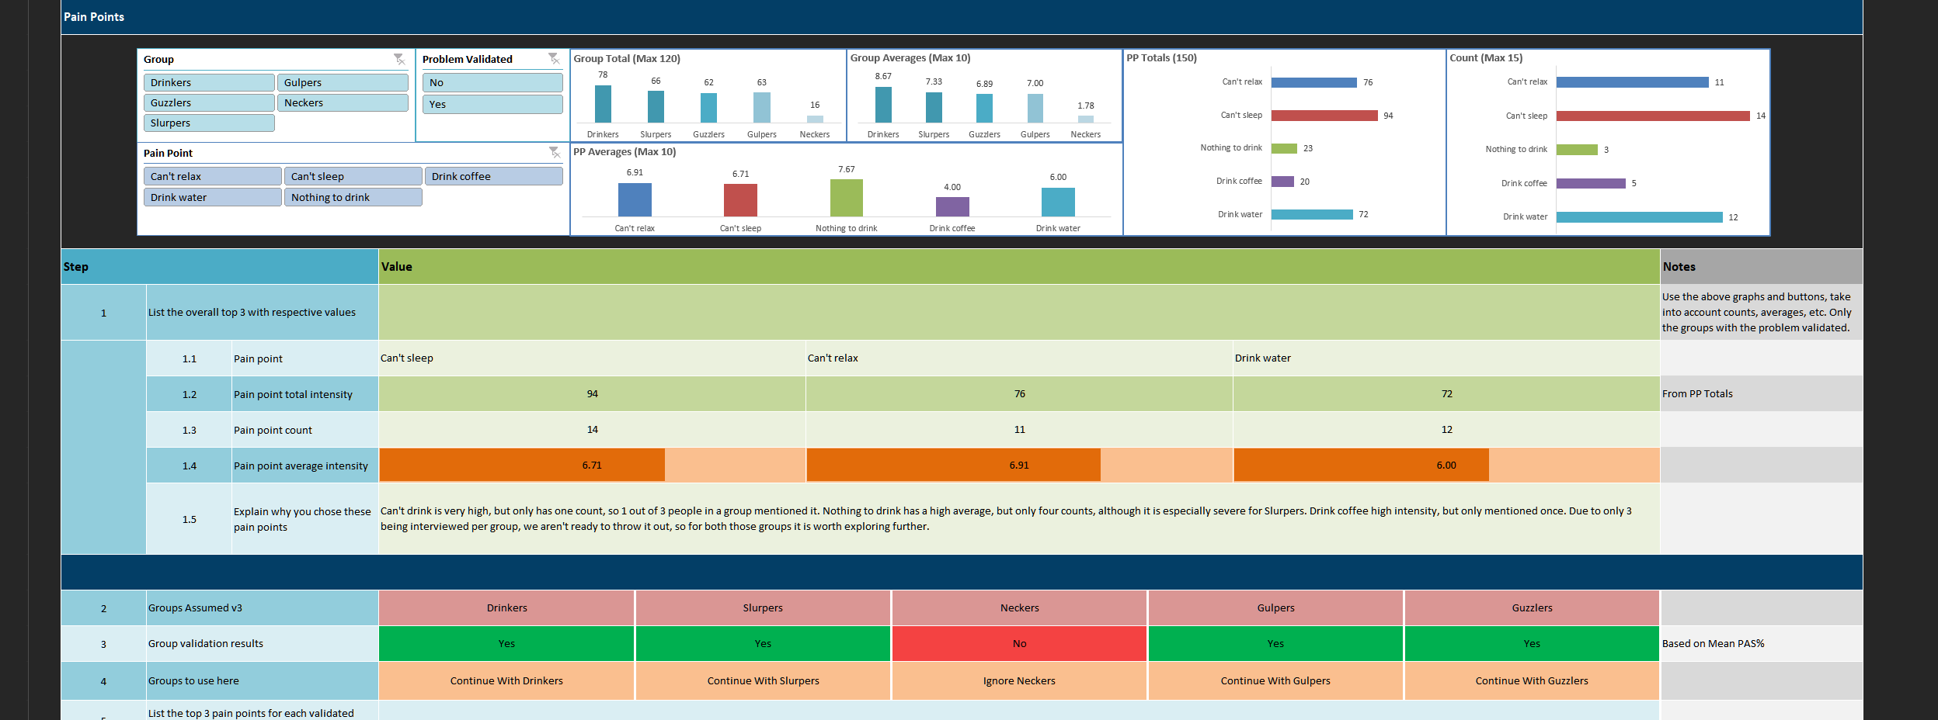
Task: Select Nothing to drink bar in PP Averages
Action: click(847, 198)
